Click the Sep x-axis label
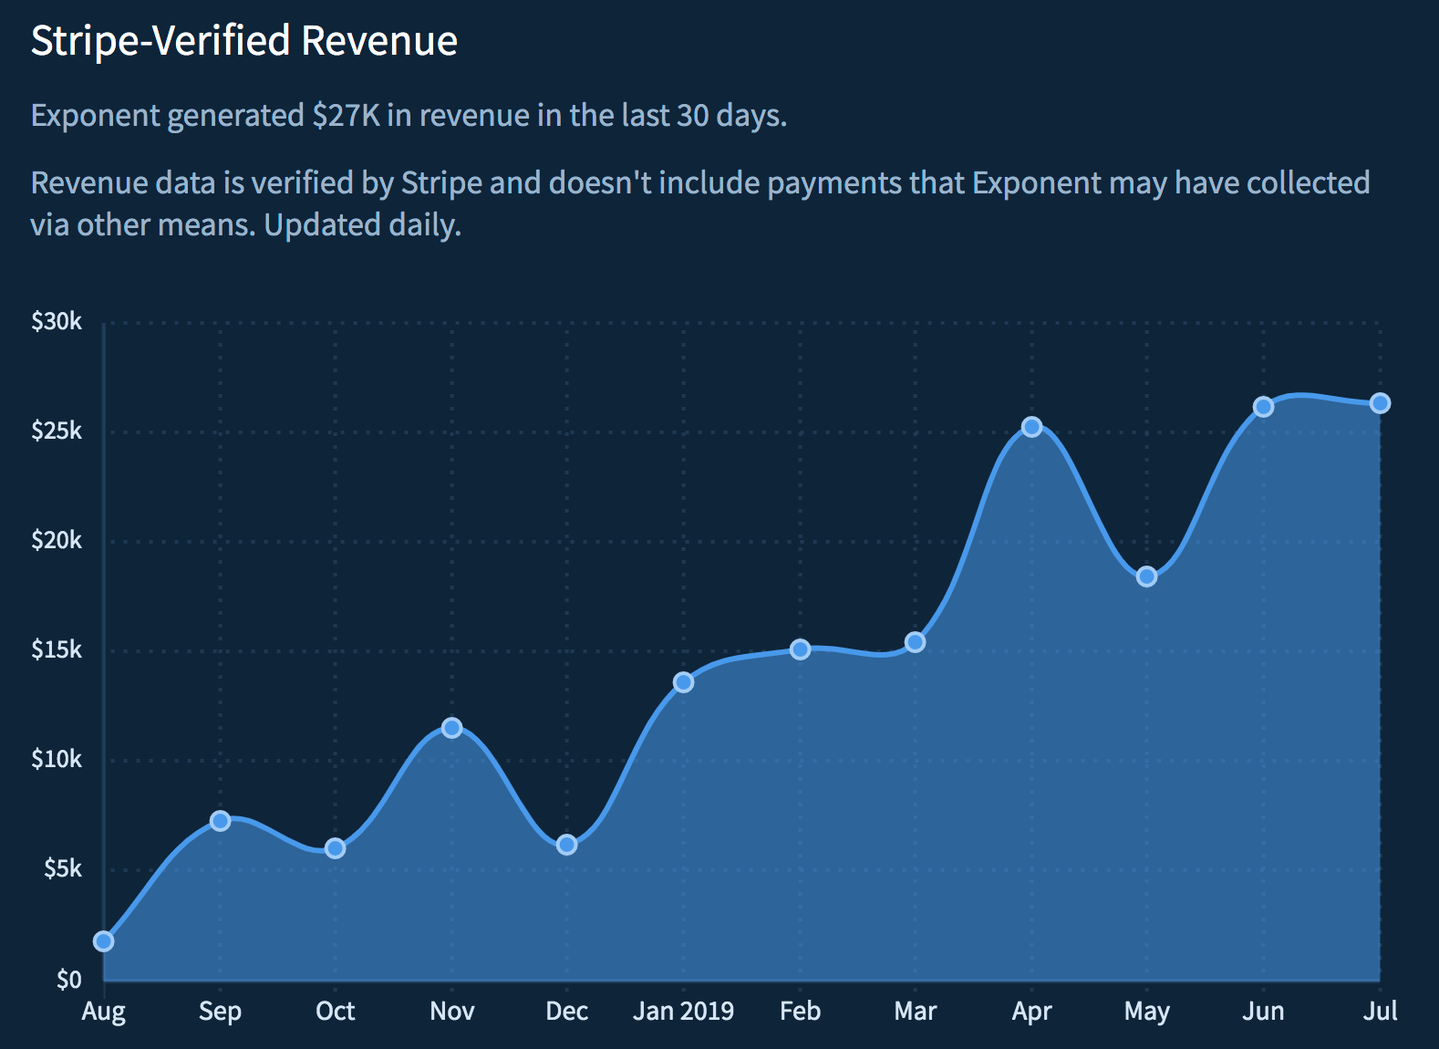 tap(220, 1012)
